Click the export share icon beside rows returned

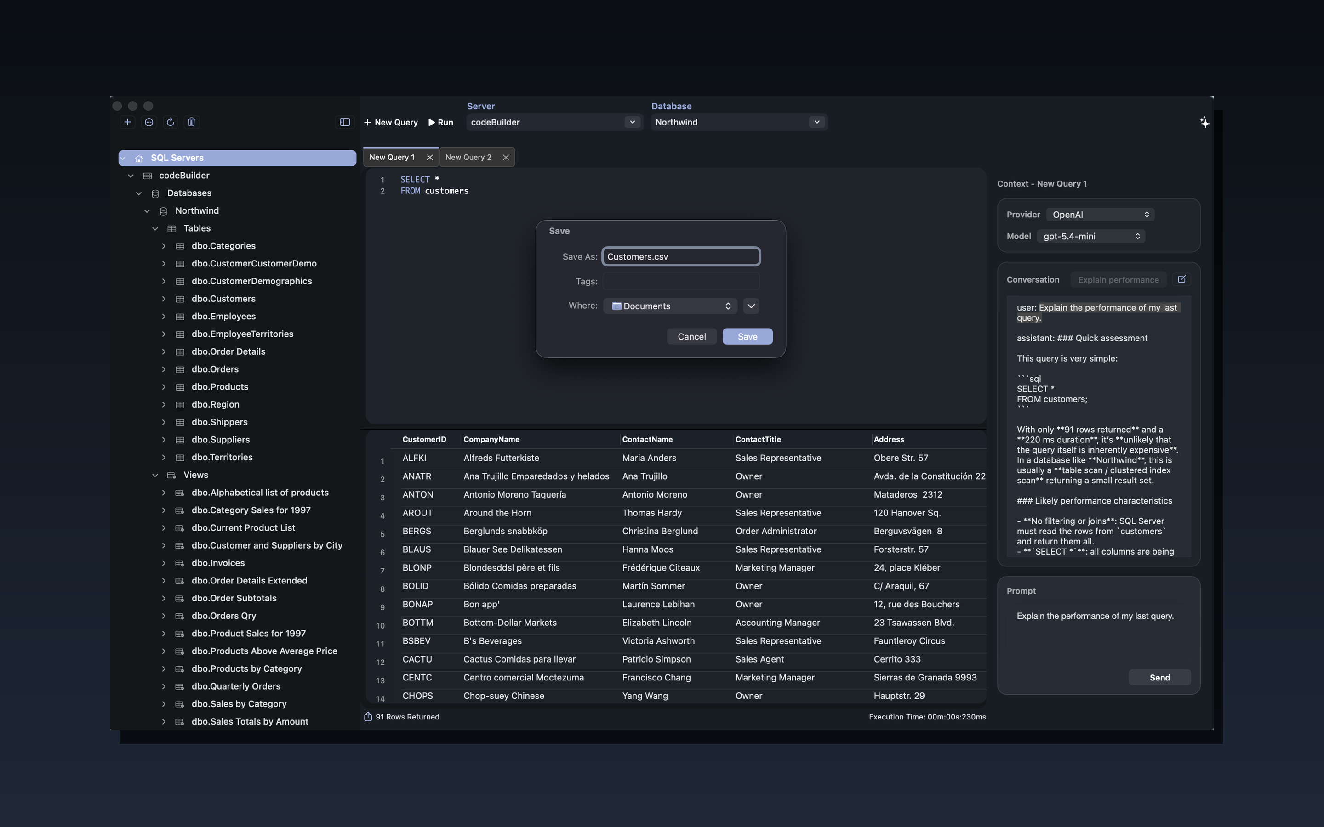click(x=368, y=717)
